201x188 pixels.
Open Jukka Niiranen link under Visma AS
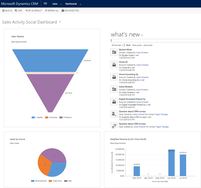coord(142,65)
